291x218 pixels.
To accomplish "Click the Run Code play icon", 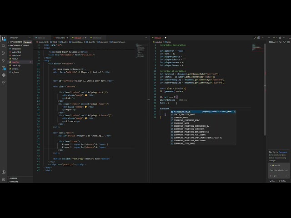I will 255,38.
